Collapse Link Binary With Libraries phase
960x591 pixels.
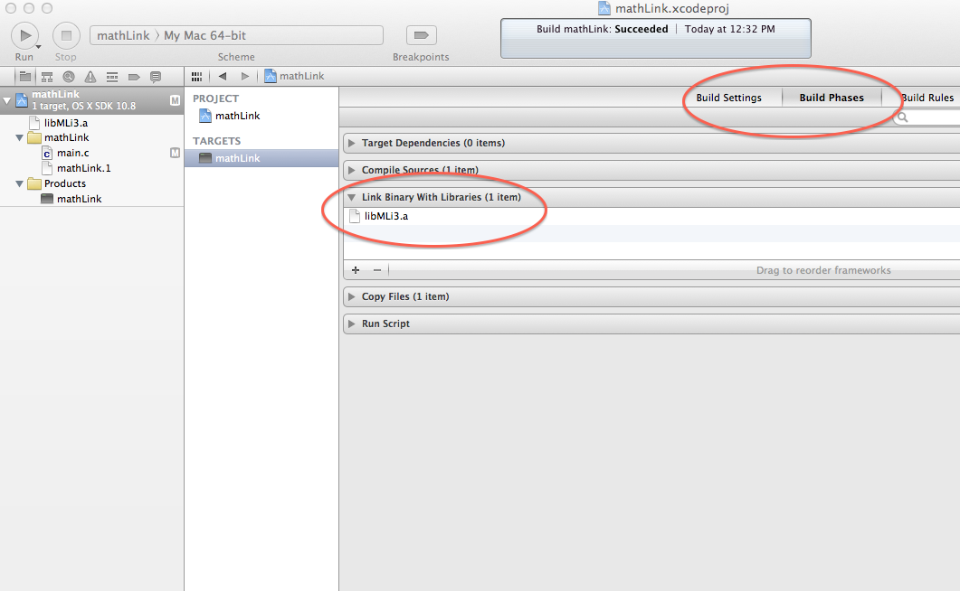[351, 197]
